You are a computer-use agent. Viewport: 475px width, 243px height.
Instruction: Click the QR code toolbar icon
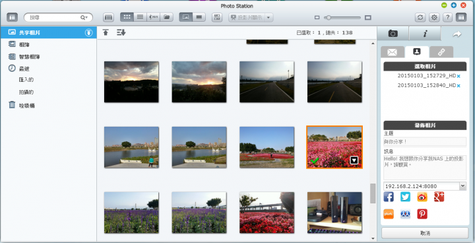217,17
